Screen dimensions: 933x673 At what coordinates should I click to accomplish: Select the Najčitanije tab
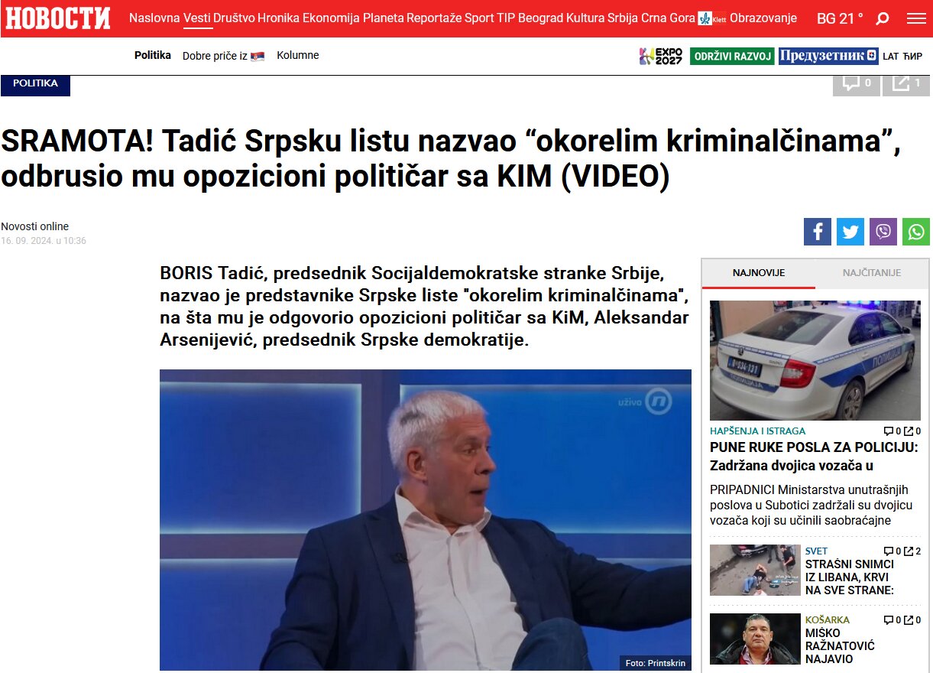click(x=872, y=273)
